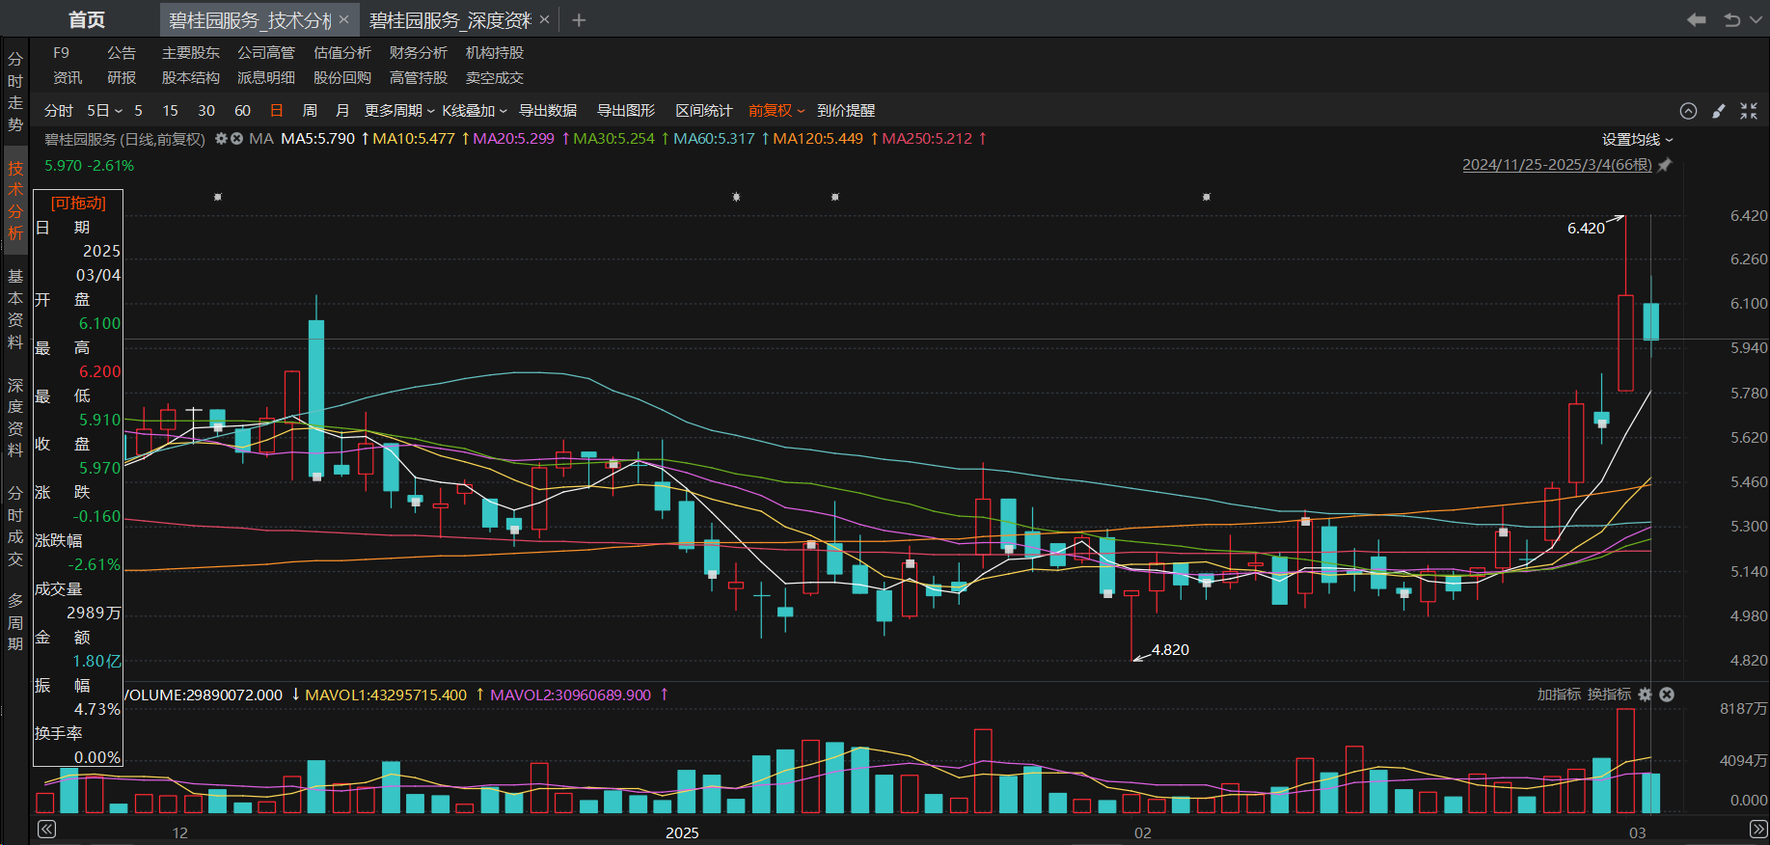Image resolution: width=1770 pixels, height=845 pixels.
Task: Click the 可拖动 data panel header
Action: tap(78, 203)
